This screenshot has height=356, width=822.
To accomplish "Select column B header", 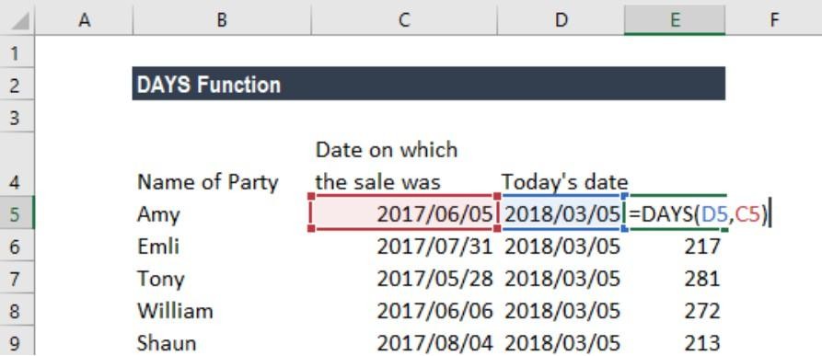I will point(222,20).
